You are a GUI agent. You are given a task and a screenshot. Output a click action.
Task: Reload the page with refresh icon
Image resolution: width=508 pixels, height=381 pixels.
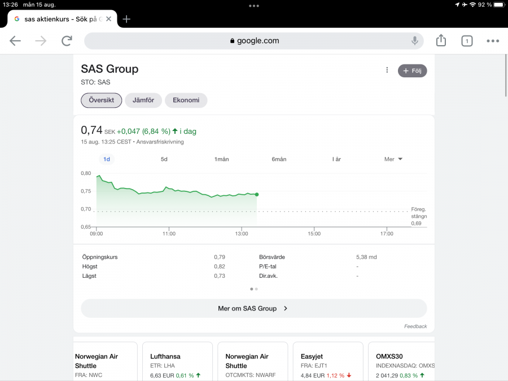click(x=67, y=41)
